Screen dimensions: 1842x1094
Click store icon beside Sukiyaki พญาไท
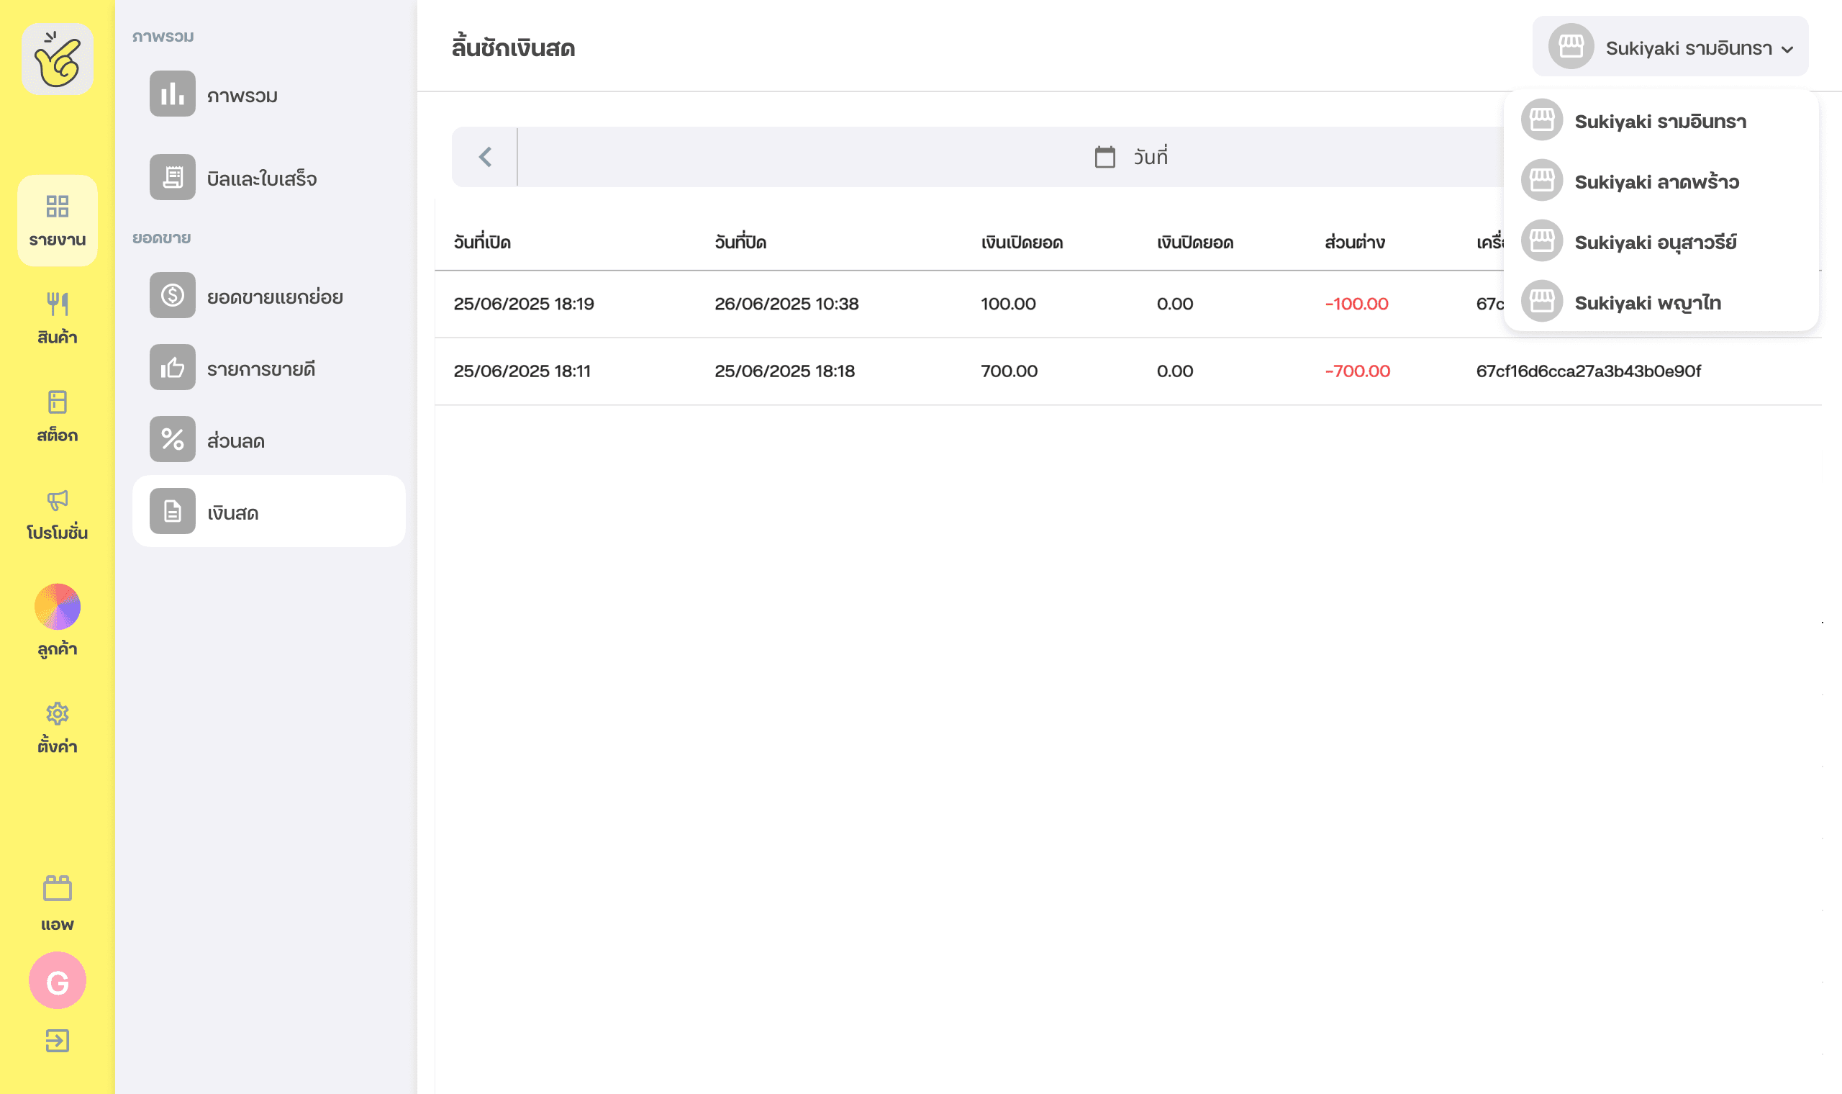[1541, 301]
